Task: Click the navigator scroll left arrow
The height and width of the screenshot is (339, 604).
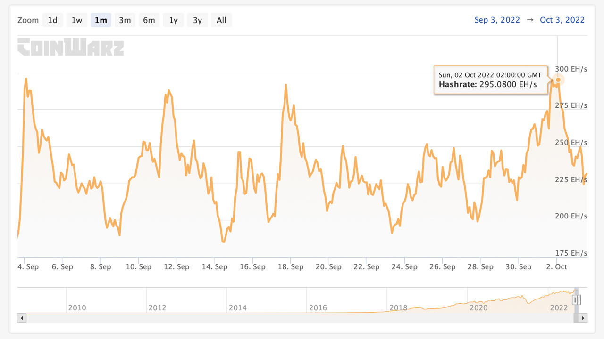Action: 22,318
